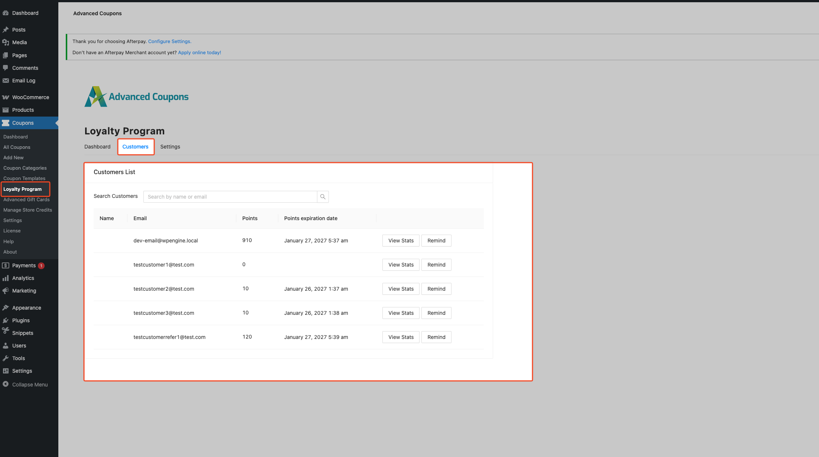Click the search magnifier icon button
819x457 pixels.
323,197
